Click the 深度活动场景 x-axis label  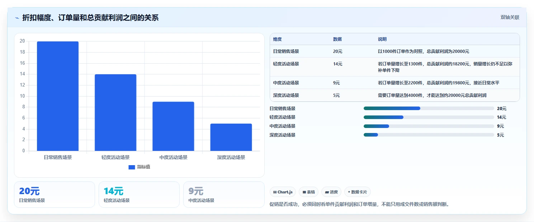(x=231, y=157)
